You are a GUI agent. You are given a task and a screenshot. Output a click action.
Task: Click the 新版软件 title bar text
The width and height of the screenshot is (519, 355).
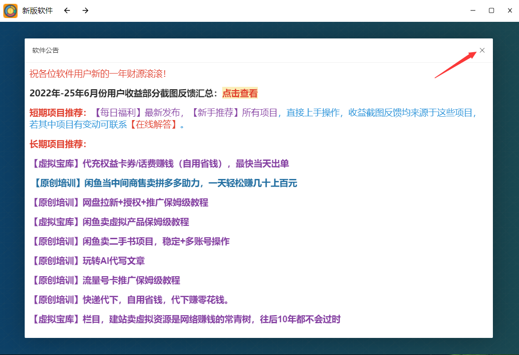[x=38, y=10]
